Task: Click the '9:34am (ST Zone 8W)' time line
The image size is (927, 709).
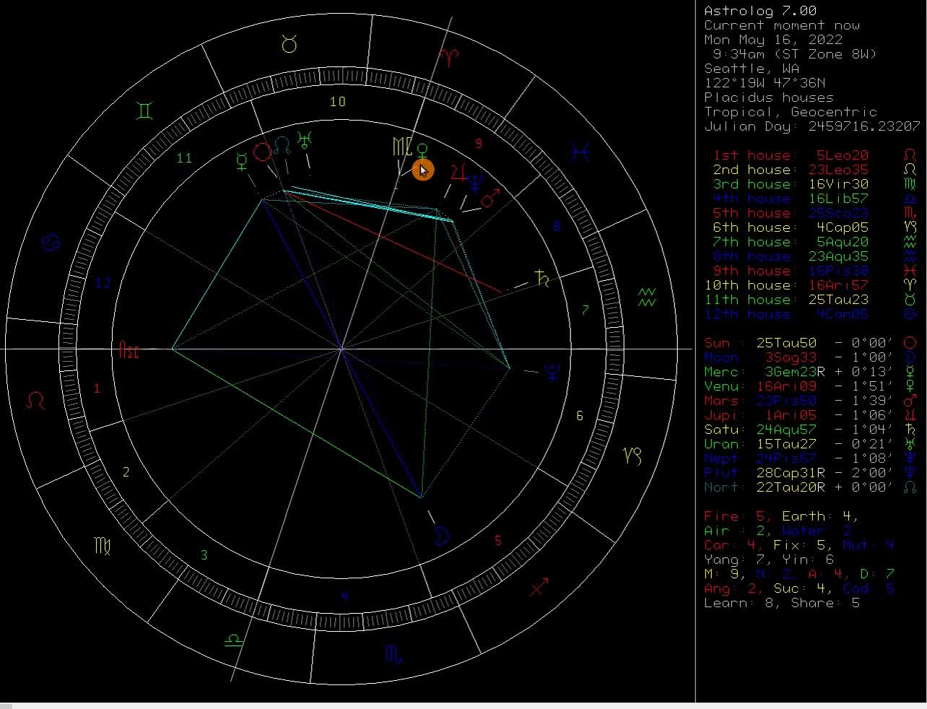Action: pyautogui.click(x=794, y=54)
